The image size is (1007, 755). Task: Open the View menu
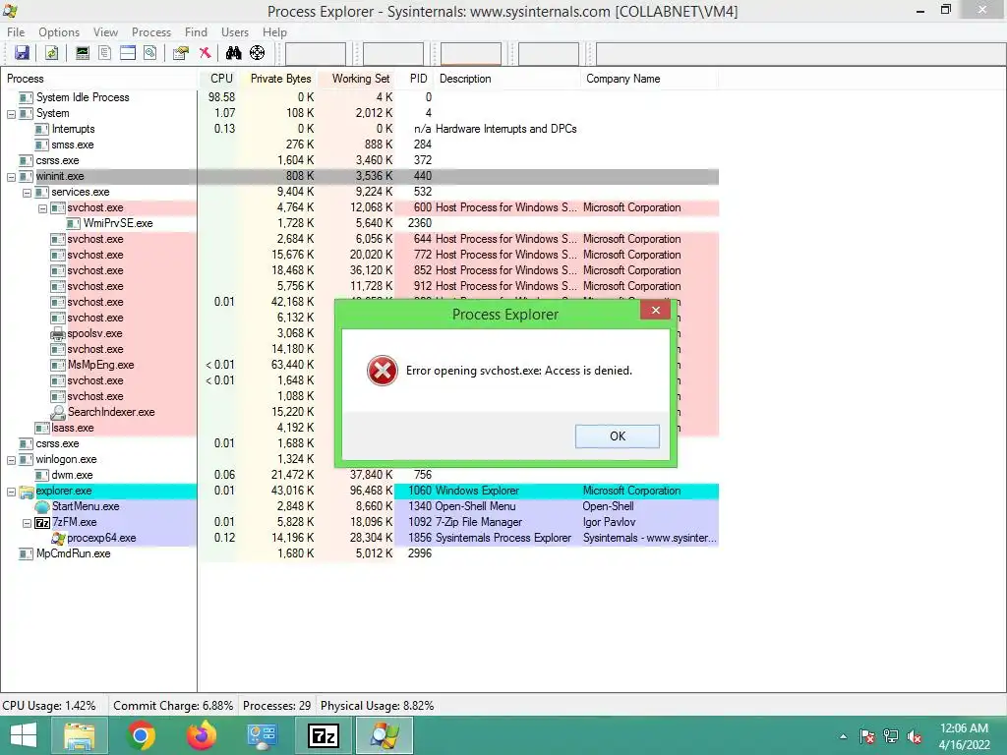(105, 32)
